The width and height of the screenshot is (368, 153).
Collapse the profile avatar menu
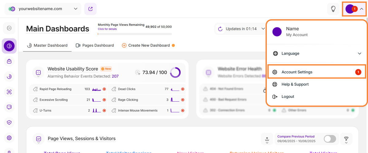click(354, 9)
